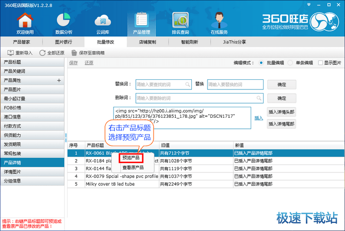The image size is (345, 231).
Task: Select 产品标题 in left sidebar
Action: (32, 62)
